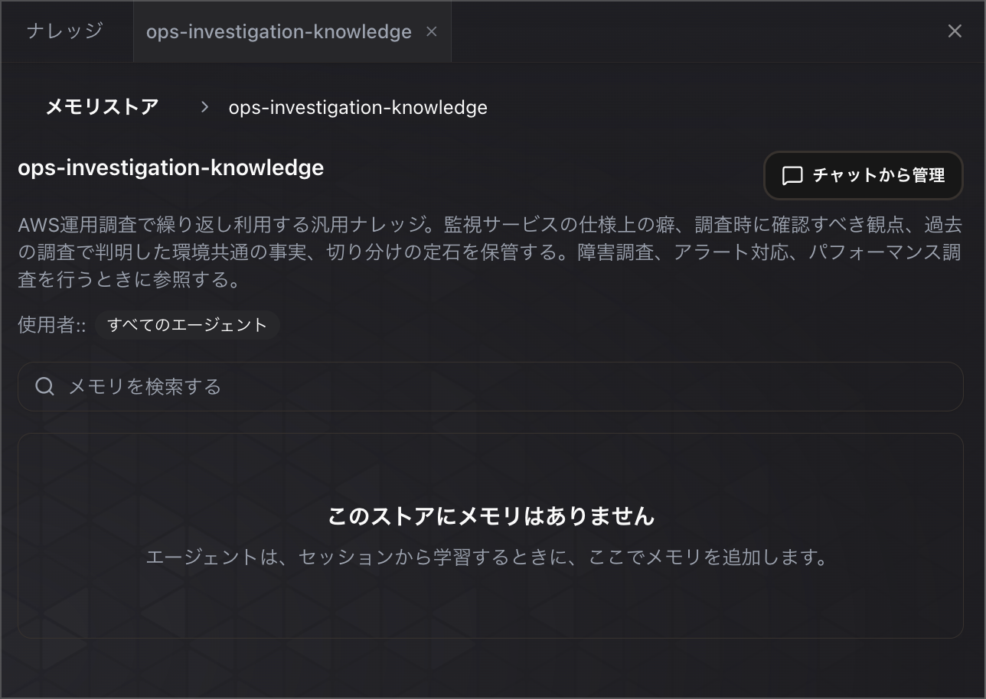Go back to メモリストア breadcrumb
This screenshot has width=986, height=699.
click(x=102, y=107)
